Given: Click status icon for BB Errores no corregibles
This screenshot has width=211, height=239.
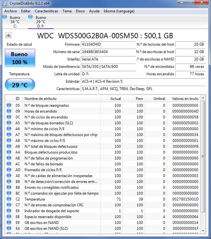Looking at the screenshot, I should point(9,187).
